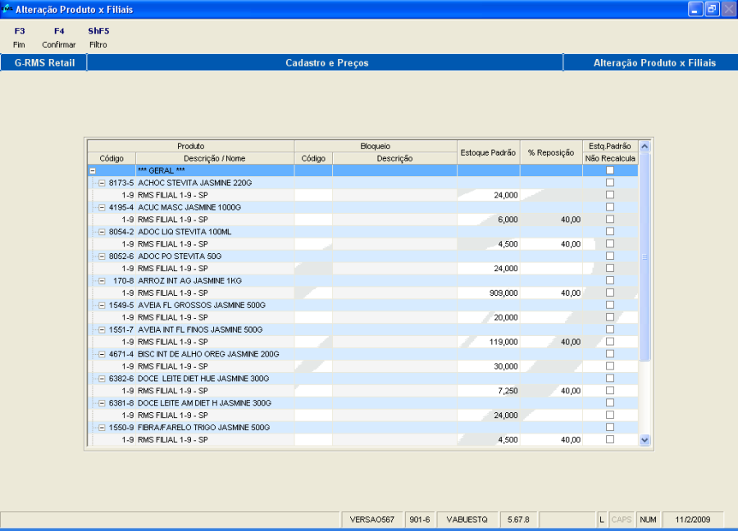Image resolution: width=738 pixels, height=531 pixels.
Task: Click the Produto column group header
Action: pyautogui.click(x=190, y=147)
